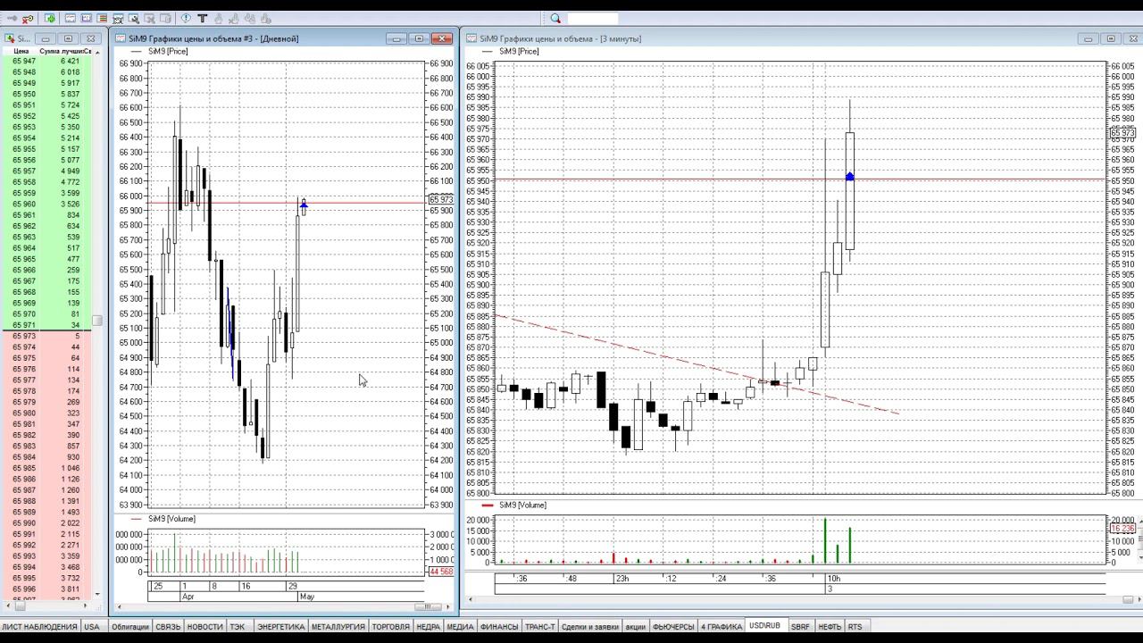Click the Цена column header in order book
The image size is (1143, 643).
point(21,51)
